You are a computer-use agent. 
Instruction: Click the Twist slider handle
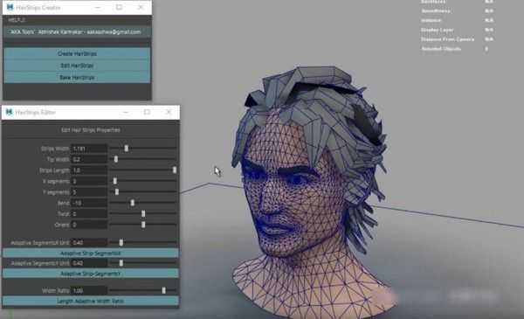coord(143,213)
